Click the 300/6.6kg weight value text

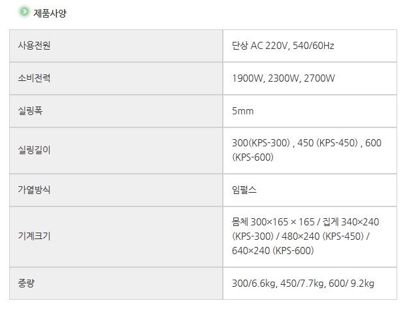coord(252,283)
